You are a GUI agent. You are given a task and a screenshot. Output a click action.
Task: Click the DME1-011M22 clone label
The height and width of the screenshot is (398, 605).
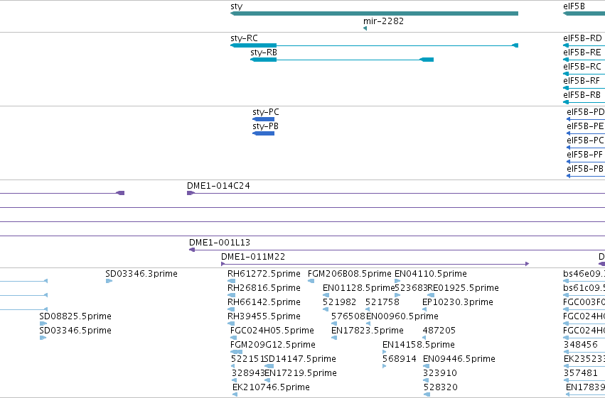[x=252, y=257]
